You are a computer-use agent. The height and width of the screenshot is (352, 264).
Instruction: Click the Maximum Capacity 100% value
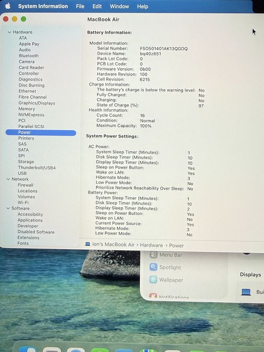146,126
